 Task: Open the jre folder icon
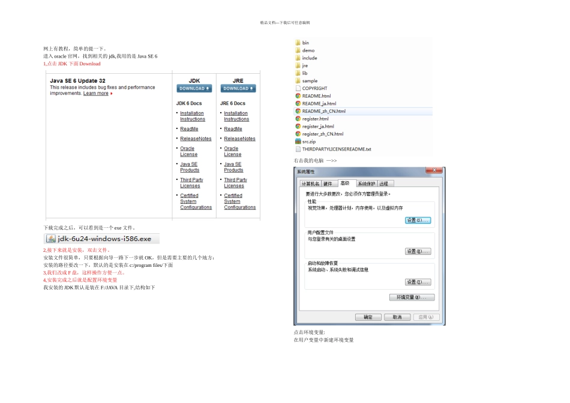click(x=298, y=66)
